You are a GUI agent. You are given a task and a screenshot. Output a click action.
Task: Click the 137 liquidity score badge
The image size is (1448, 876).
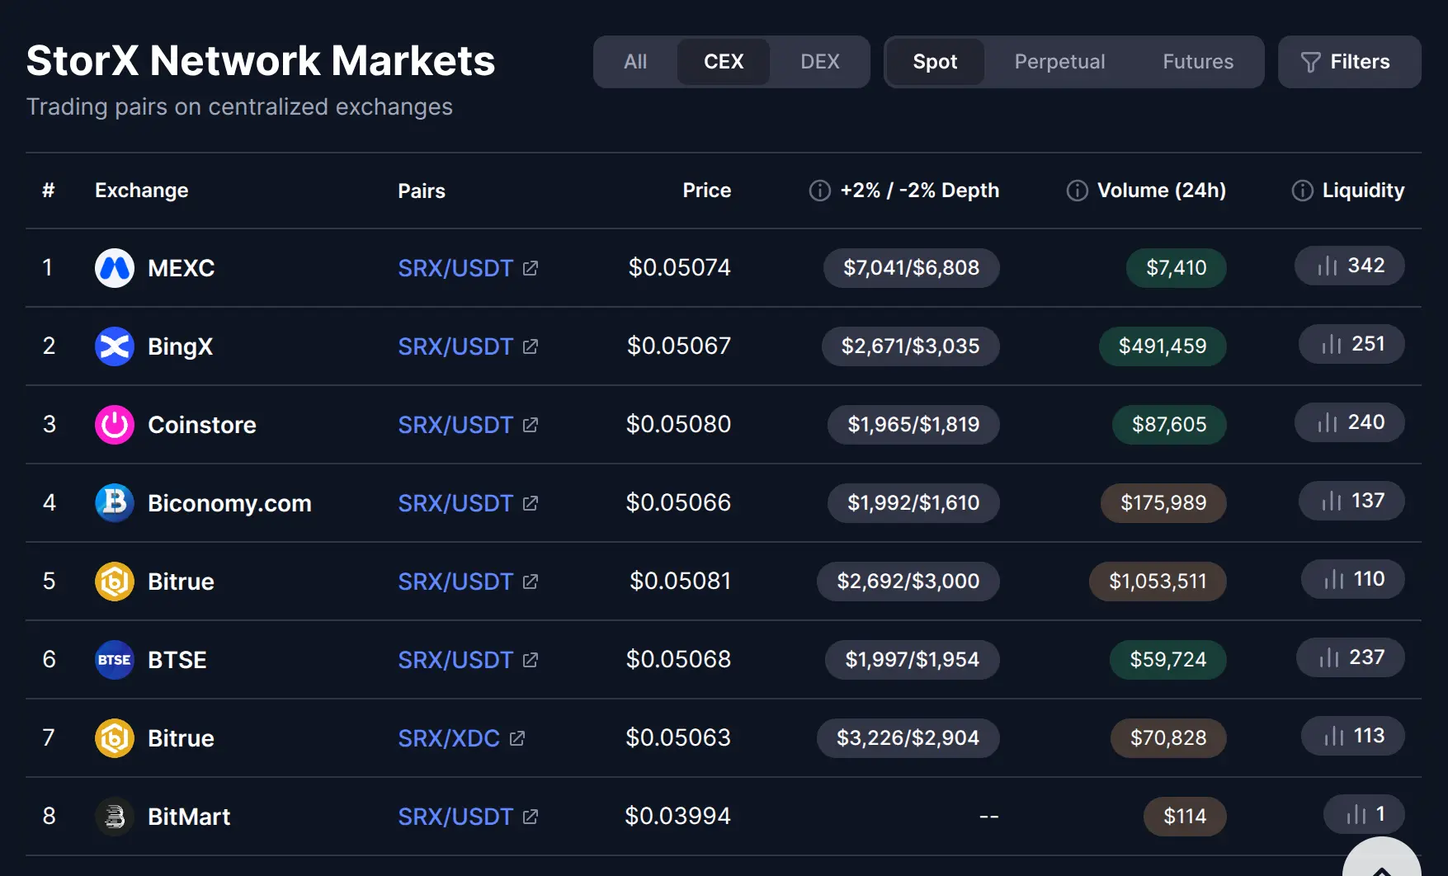click(1351, 501)
